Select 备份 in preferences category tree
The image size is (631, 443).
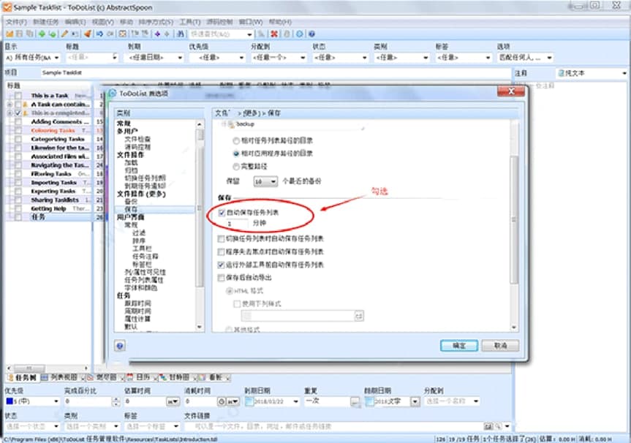tap(131, 202)
